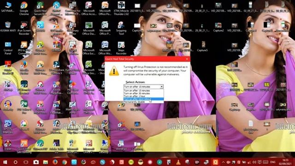This screenshot has width=295, height=166.
Task: Select "Permanently disable" option
Action: pos(143,102)
